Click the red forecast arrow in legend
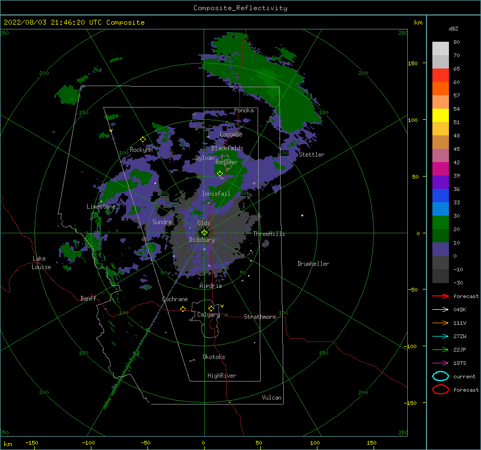This screenshot has width=481, height=450. (x=440, y=296)
